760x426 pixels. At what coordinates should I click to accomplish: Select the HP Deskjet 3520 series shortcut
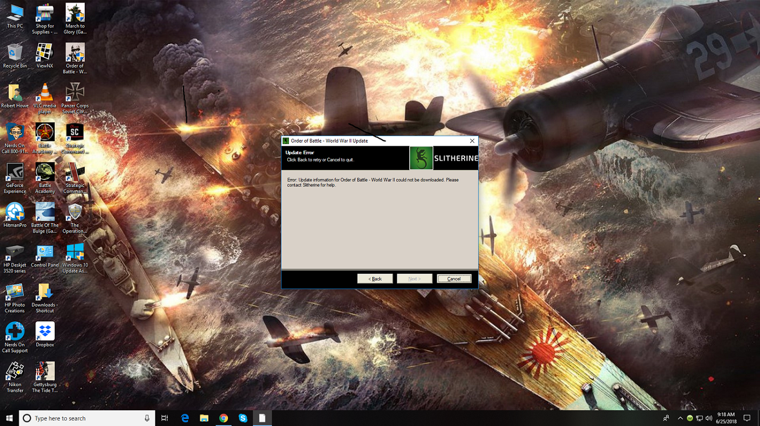click(15, 258)
